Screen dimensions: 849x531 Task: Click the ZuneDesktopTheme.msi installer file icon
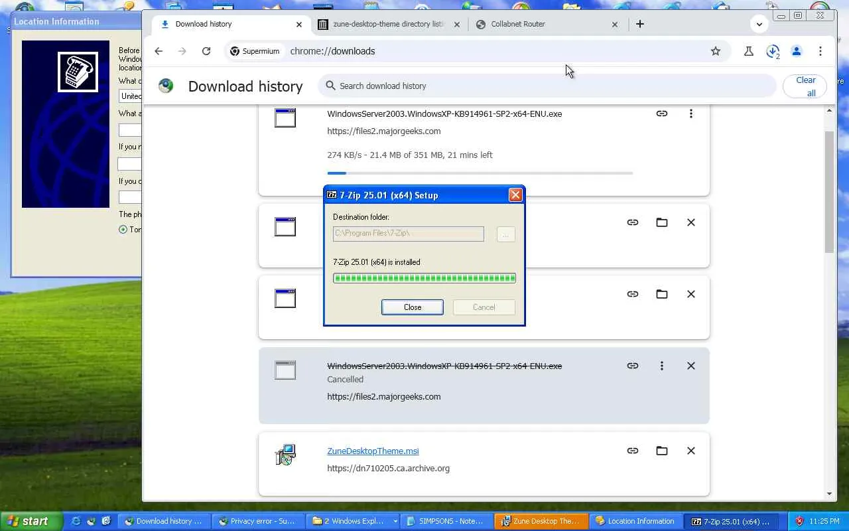tap(285, 455)
